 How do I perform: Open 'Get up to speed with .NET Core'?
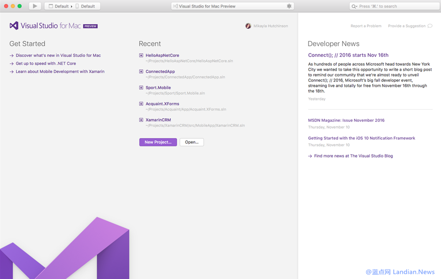click(46, 63)
